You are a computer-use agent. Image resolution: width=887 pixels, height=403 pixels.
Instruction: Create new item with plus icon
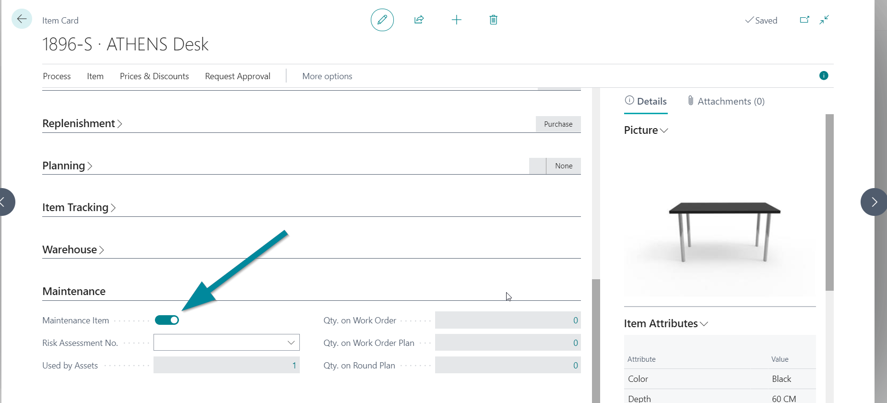(456, 20)
